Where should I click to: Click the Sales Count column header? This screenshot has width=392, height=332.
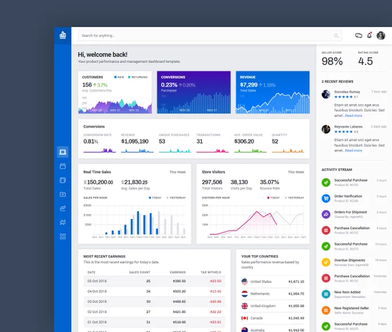pyautogui.click(x=140, y=272)
